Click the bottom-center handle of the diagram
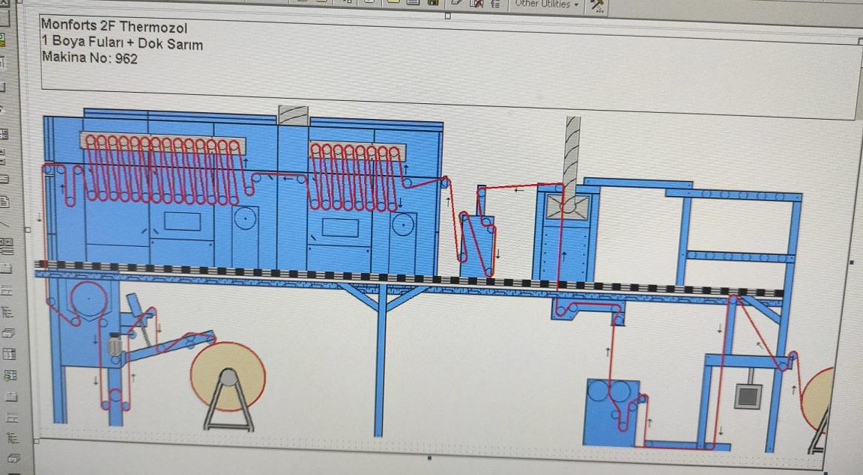This screenshot has height=475, width=863. [429, 457]
